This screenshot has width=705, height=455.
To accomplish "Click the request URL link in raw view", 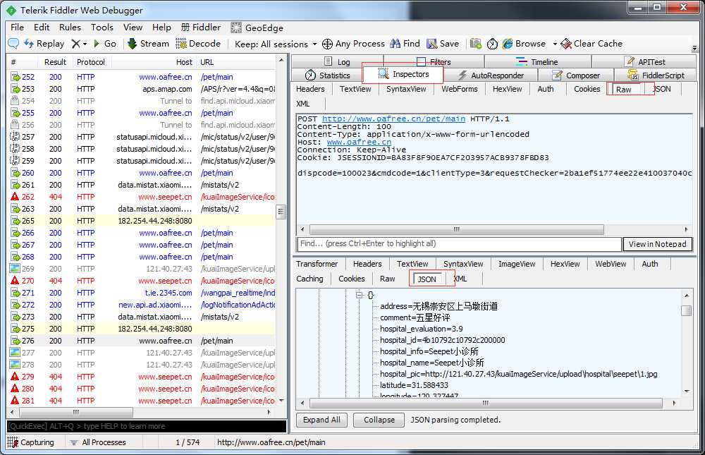I will [x=393, y=119].
